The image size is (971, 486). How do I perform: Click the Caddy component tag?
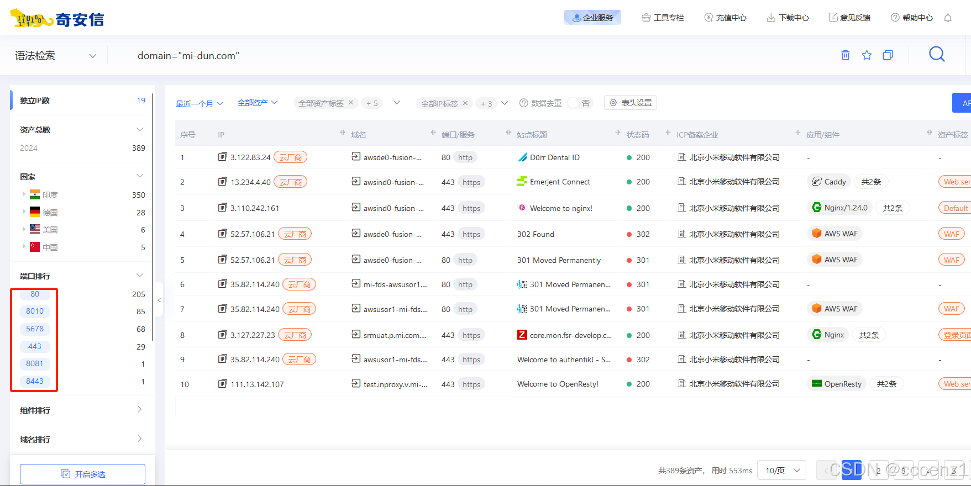tap(829, 182)
